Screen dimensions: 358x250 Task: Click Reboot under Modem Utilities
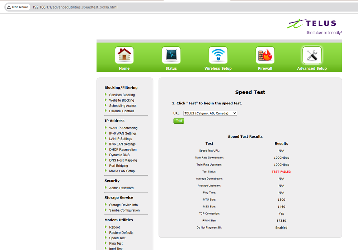114,227
